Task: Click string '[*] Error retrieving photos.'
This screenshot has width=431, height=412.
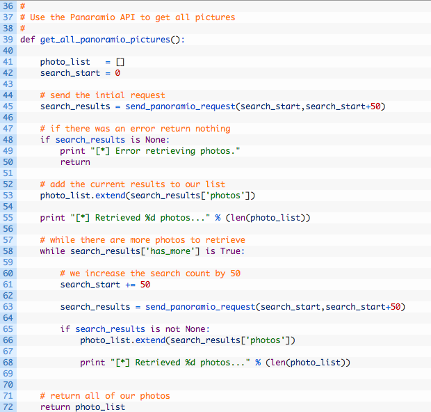Action: tap(165, 151)
